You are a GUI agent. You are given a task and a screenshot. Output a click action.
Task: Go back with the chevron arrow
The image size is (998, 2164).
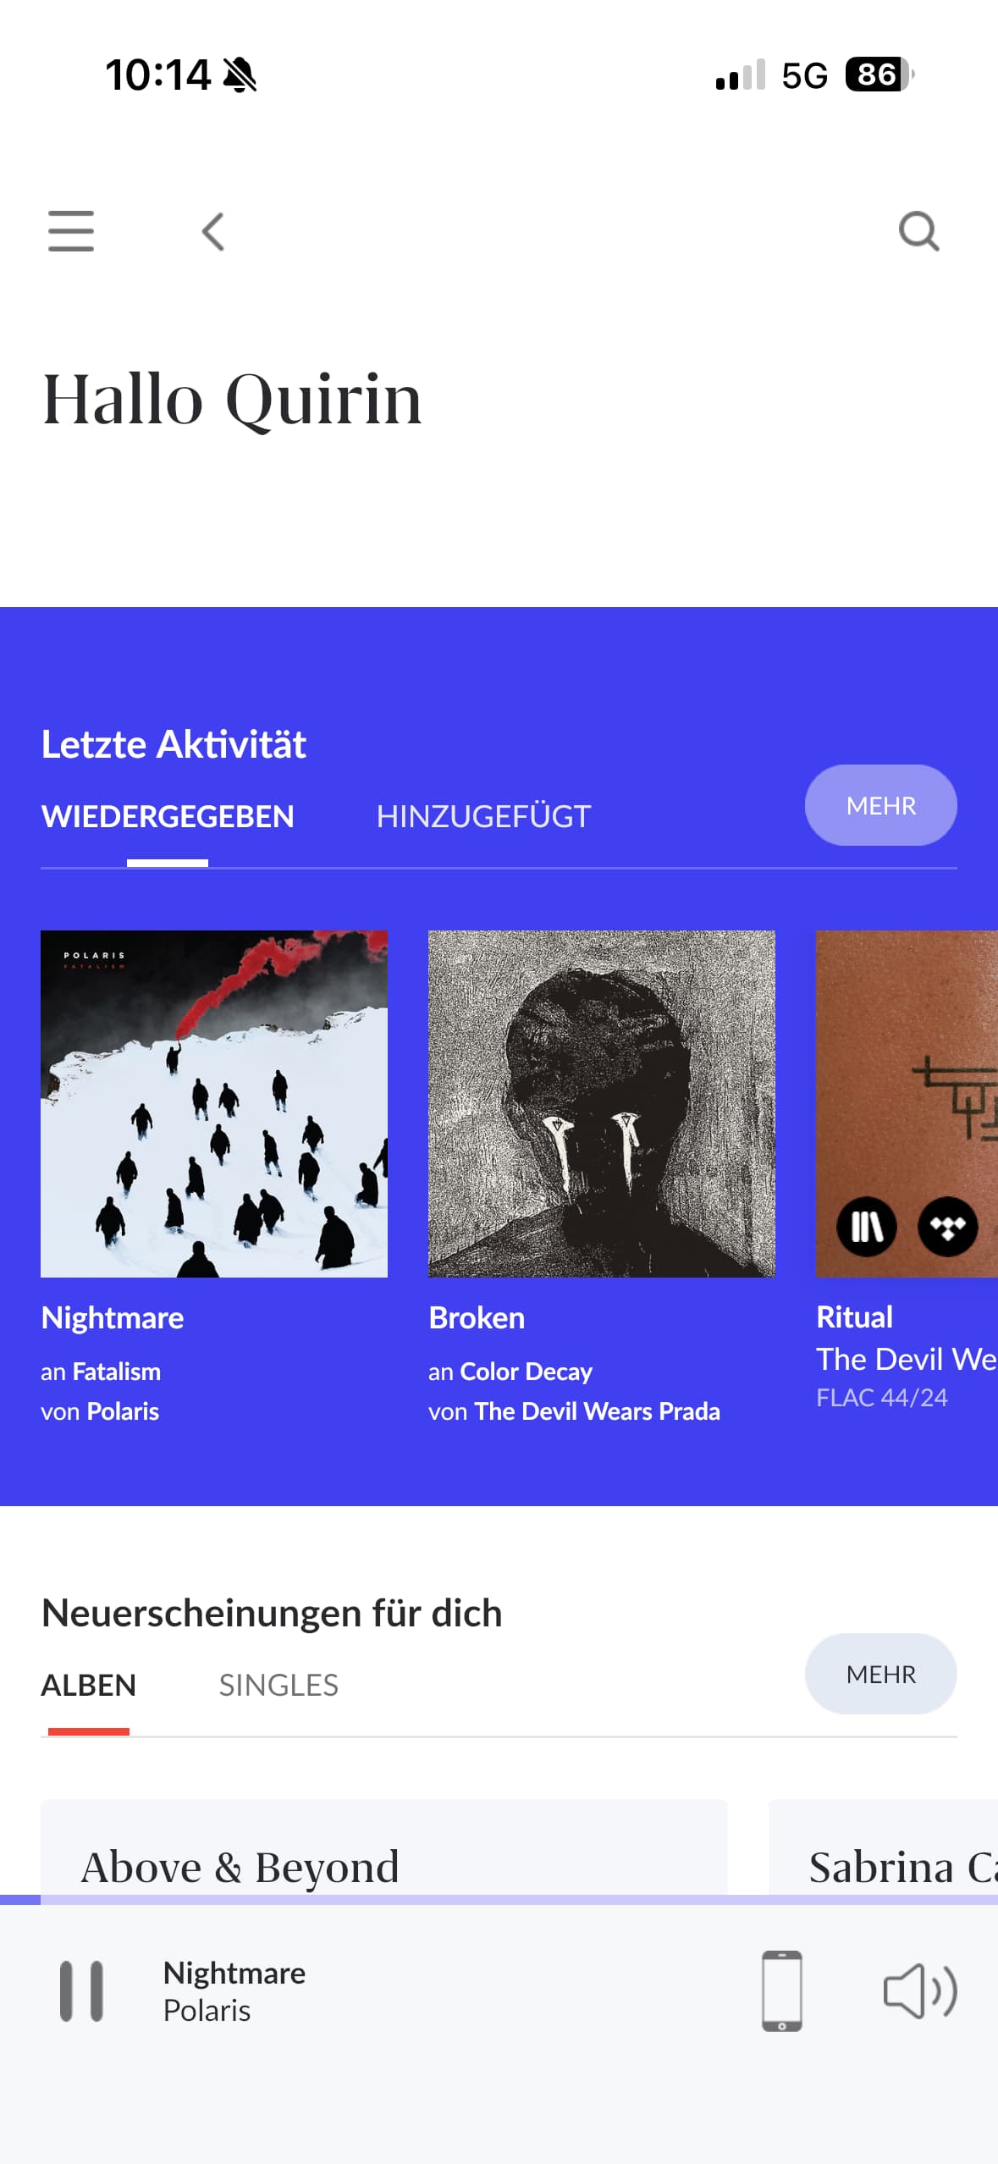click(x=213, y=231)
